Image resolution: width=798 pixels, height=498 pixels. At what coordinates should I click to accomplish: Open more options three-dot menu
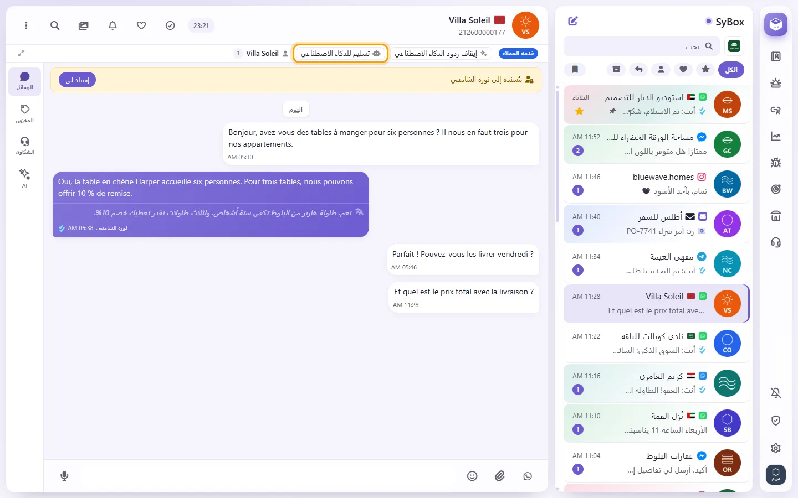pos(26,25)
